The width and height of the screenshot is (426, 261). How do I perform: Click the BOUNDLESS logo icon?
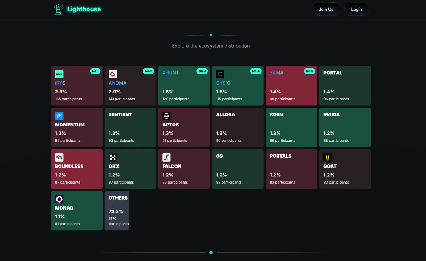pyautogui.click(x=59, y=157)
